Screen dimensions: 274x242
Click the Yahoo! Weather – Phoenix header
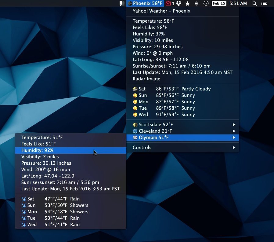pyautogui.click(x=182, y=11)
